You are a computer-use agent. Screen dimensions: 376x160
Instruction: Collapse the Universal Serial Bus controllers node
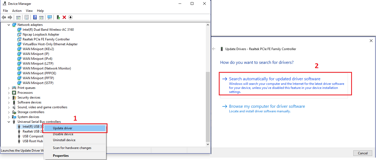point(9,122)
